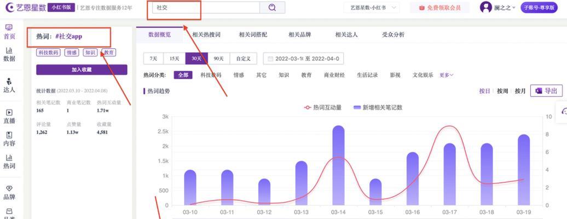Screen dimensions: 567x219
Task: Click the 热词: #社交app title
Action: 60,37
